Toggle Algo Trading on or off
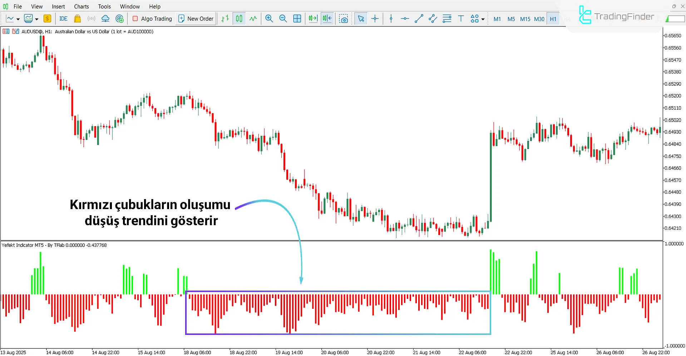The image size is (686, 356). pos(152,19)
